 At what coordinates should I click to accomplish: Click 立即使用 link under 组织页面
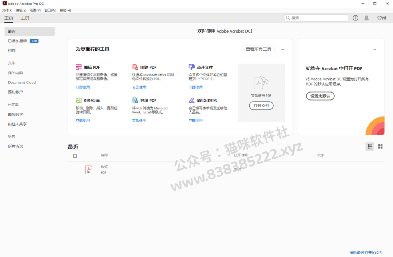point(83,121)
